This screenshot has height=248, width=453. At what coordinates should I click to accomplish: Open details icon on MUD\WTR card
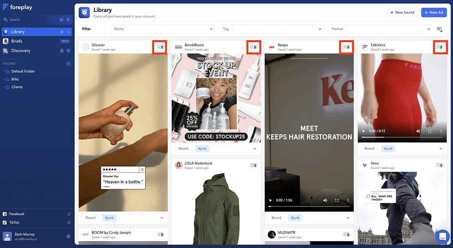[347, 235]
